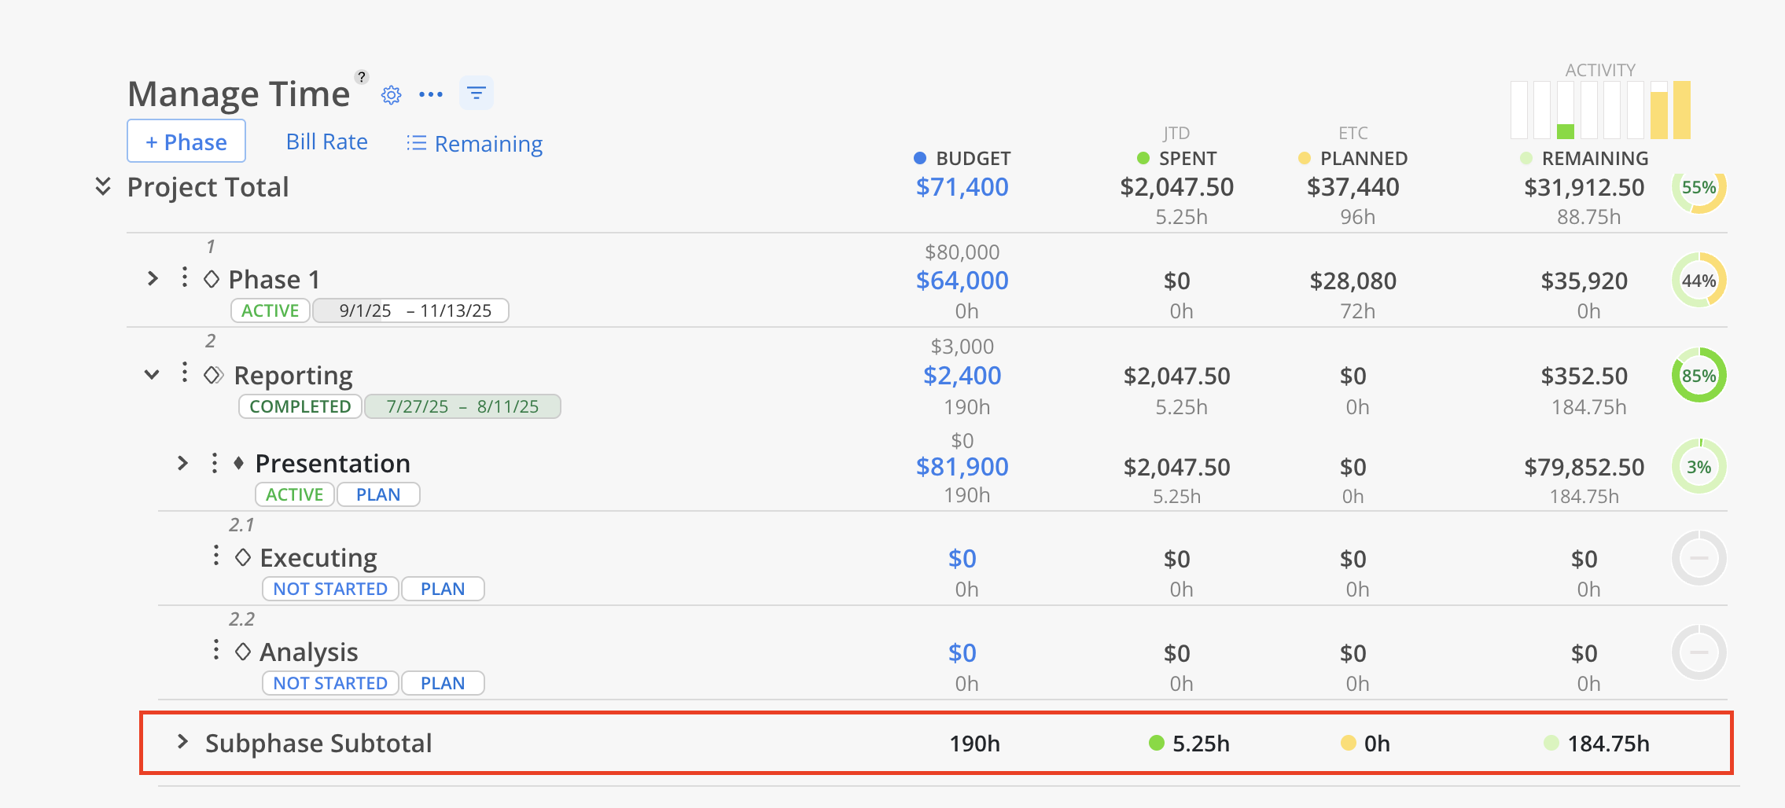Open Phase 1 row options menu
The height and width of the screenshot is (808, 1785).
pyautogui.click(x=185, y=277)
